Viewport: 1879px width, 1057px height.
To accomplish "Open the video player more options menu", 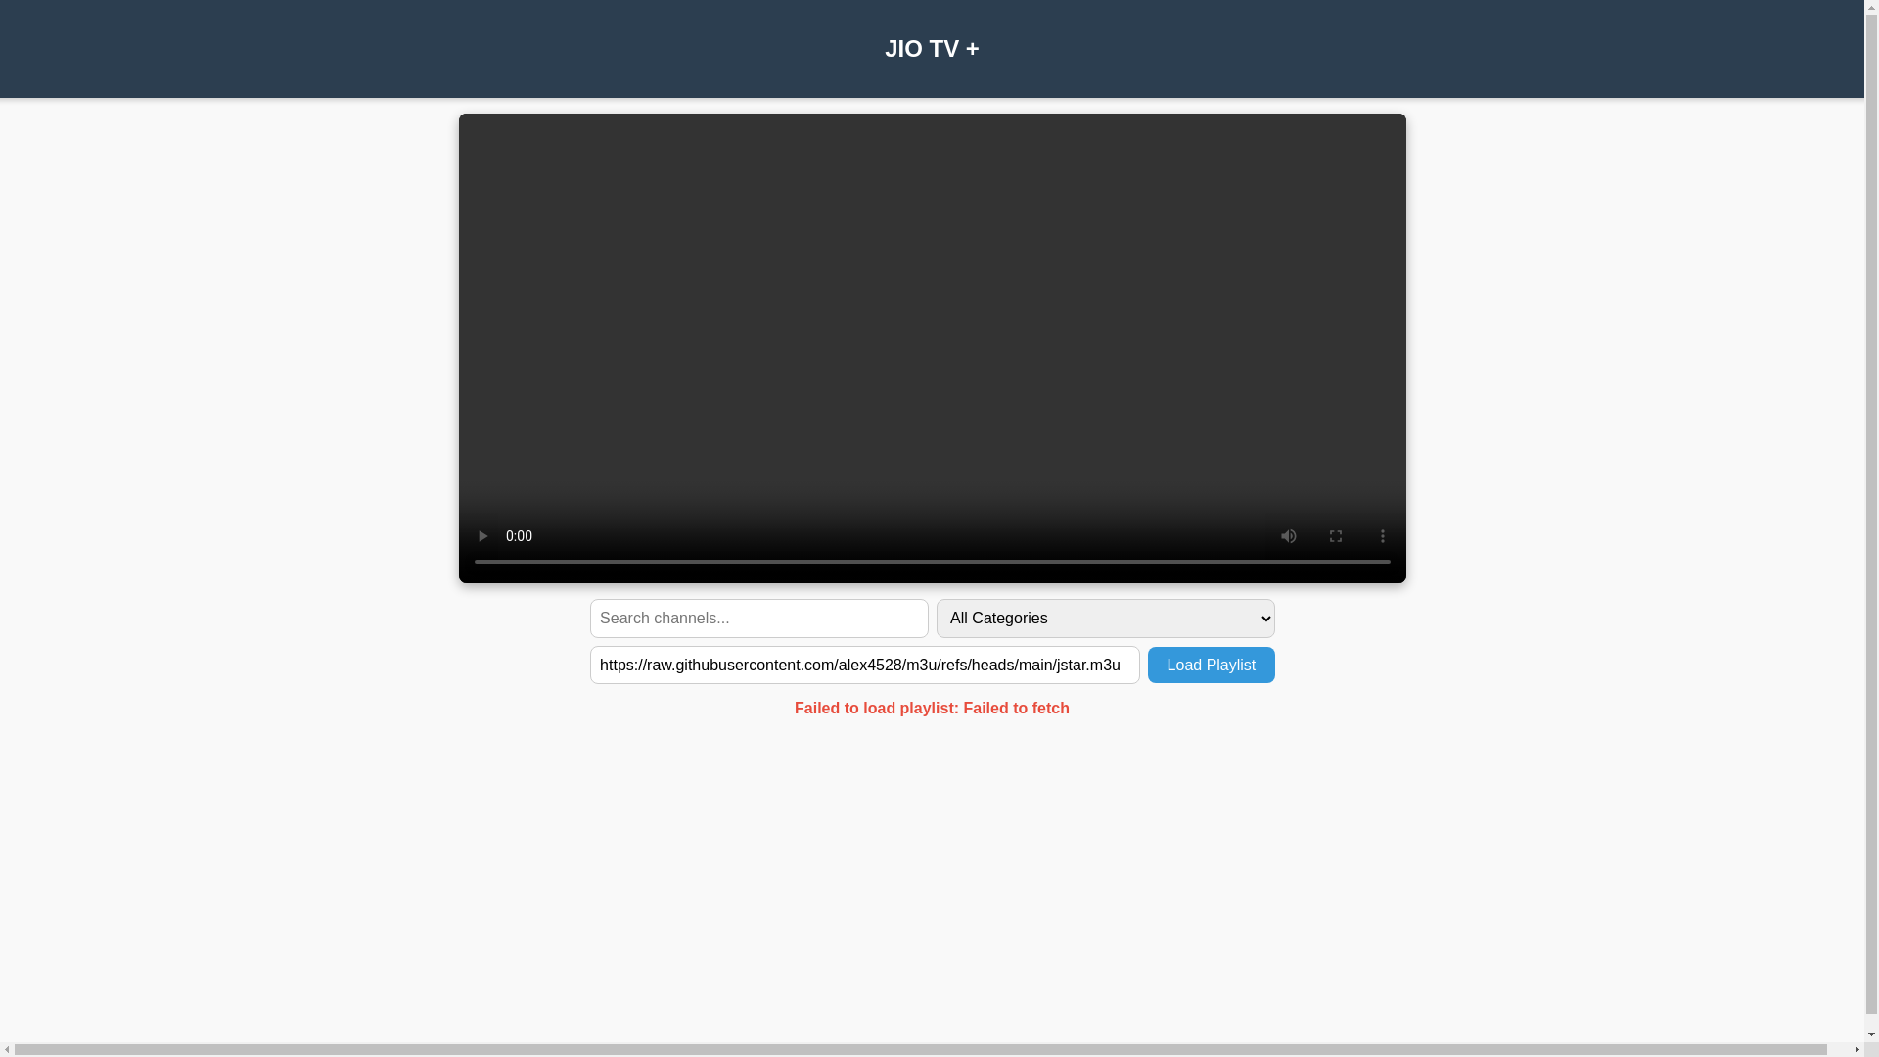I will pyautogui.click(x=1383, y=536).
